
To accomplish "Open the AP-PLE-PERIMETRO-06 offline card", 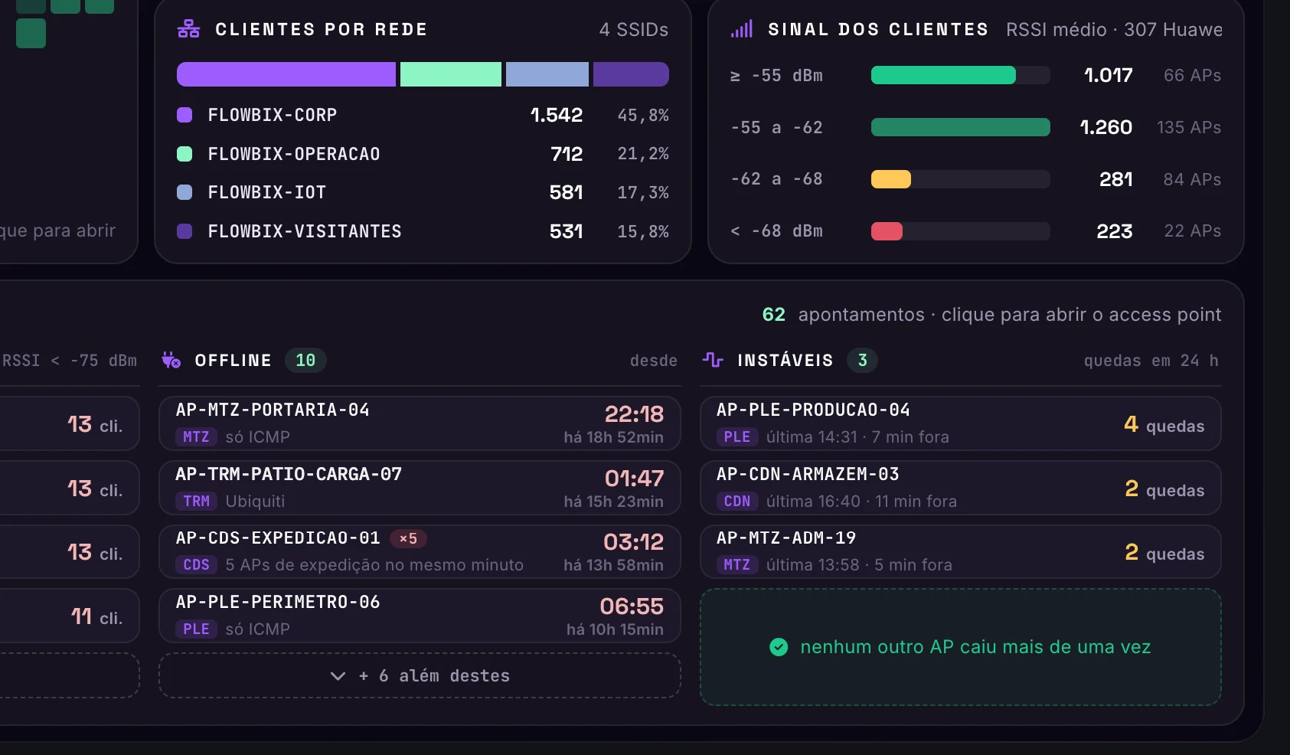I will 420,616.
